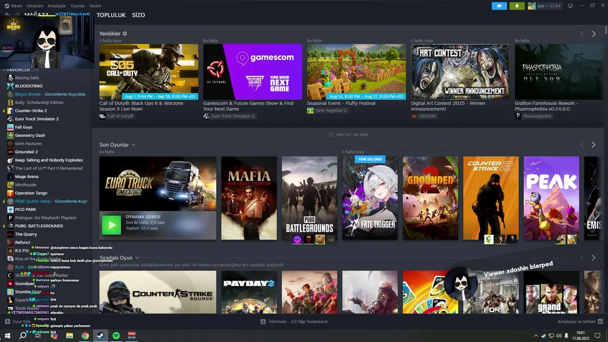This screenshot has width=608, height=342.
Task: Click the PICO PARK icon in the sidebar
Action: [x=10, y=209]
